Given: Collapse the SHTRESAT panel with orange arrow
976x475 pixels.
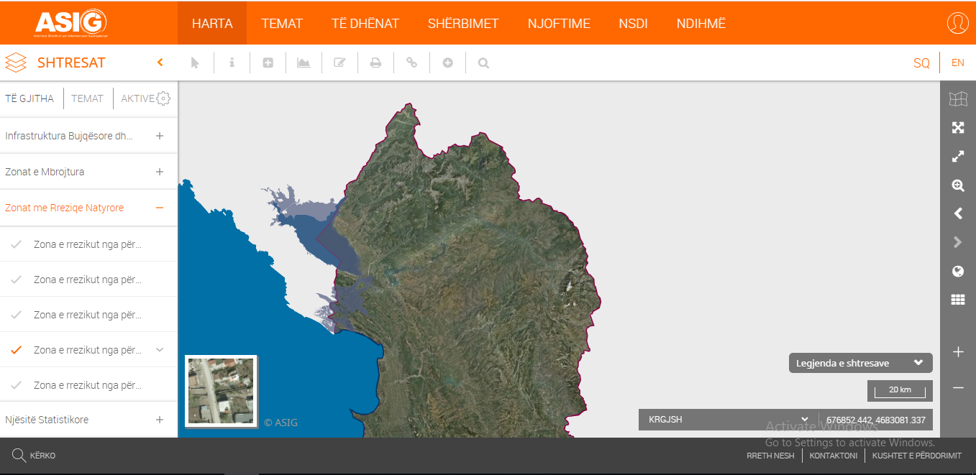Looking at the screenshot, I should [x=160, y=63].
